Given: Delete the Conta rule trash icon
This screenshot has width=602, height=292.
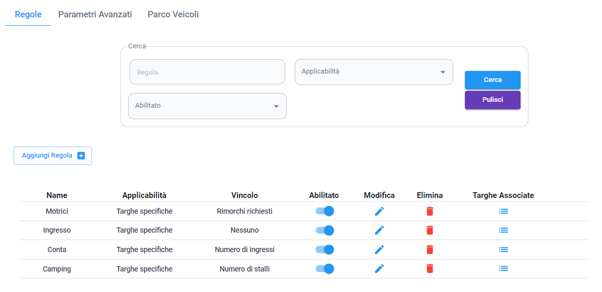Looking at the screenshot, I should pos(430,249).
